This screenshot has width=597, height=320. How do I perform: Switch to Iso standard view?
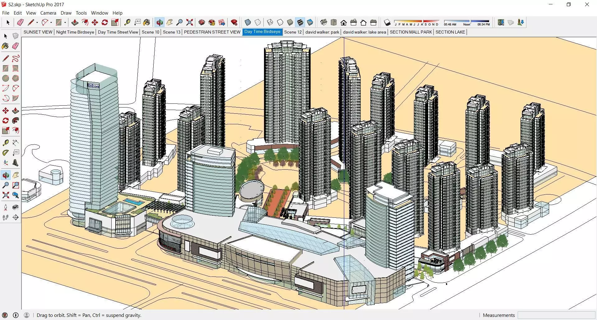coord(324,22)
